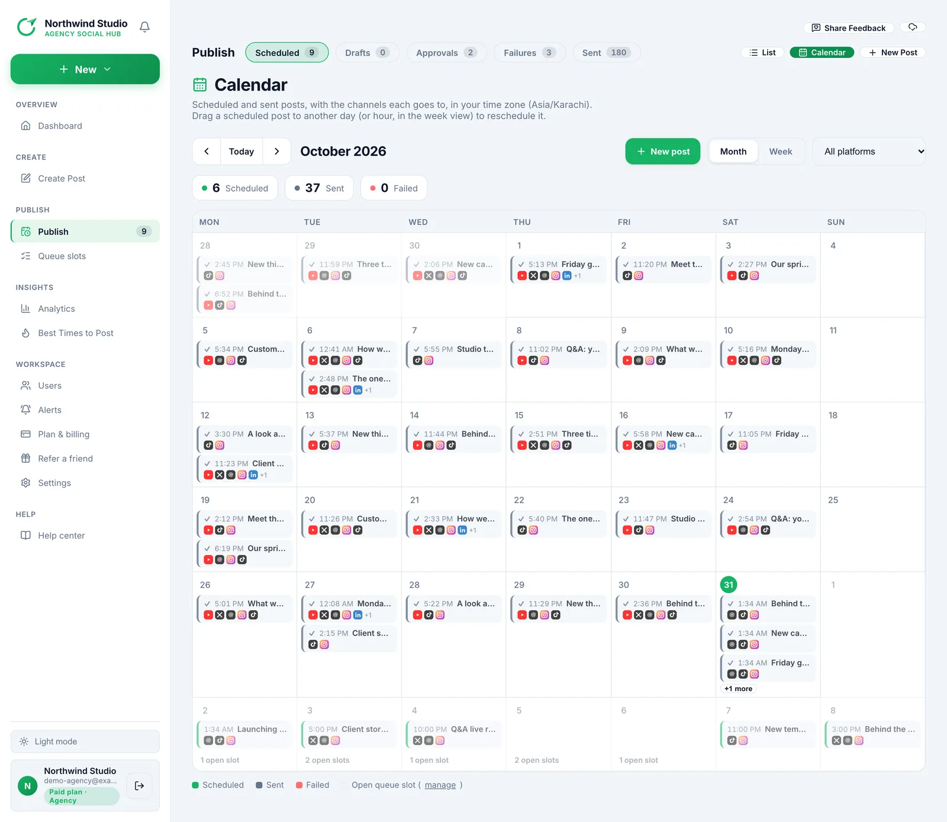This screenshot has width=947, height=822.
Task: Open Alerts in the sidebar
Action: click(85, 410)
